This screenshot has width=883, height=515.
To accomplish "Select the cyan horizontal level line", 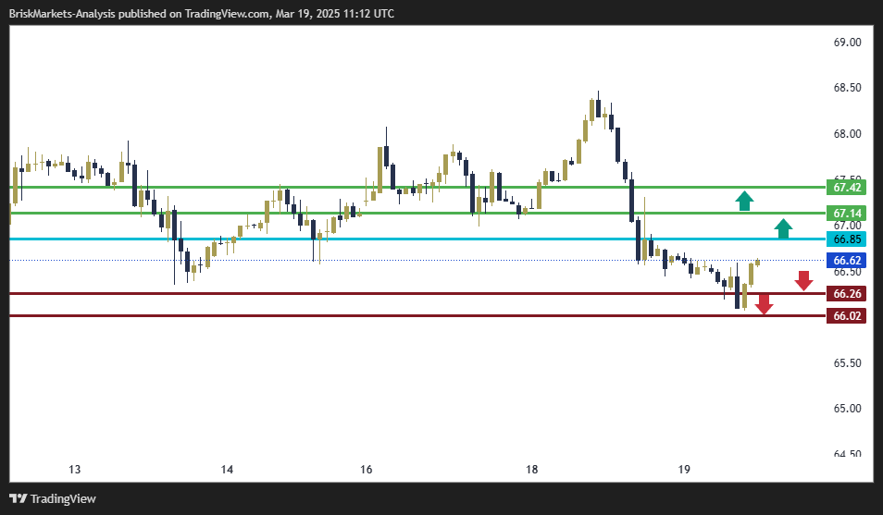I will click(417, 239).
